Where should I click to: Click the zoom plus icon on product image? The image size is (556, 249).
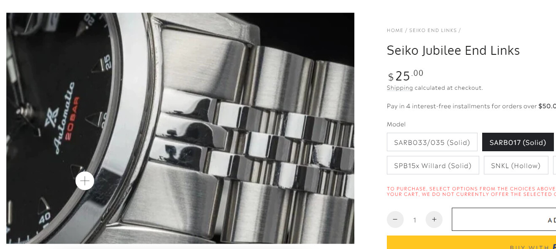pos(85,181)
